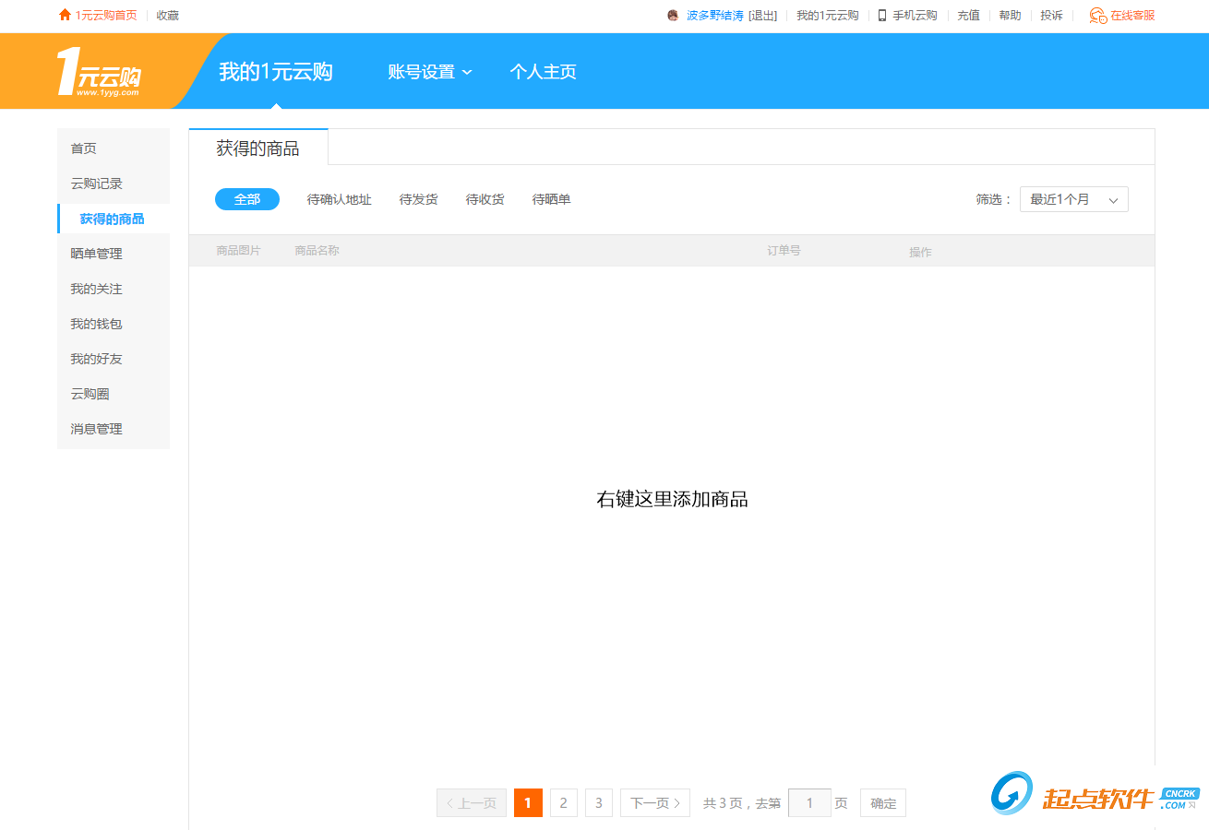The height and width of the screenshot is (830, 1209).
Task: Click the 订单号 column header
Action: pyautogui.click(x=784, y=251)
